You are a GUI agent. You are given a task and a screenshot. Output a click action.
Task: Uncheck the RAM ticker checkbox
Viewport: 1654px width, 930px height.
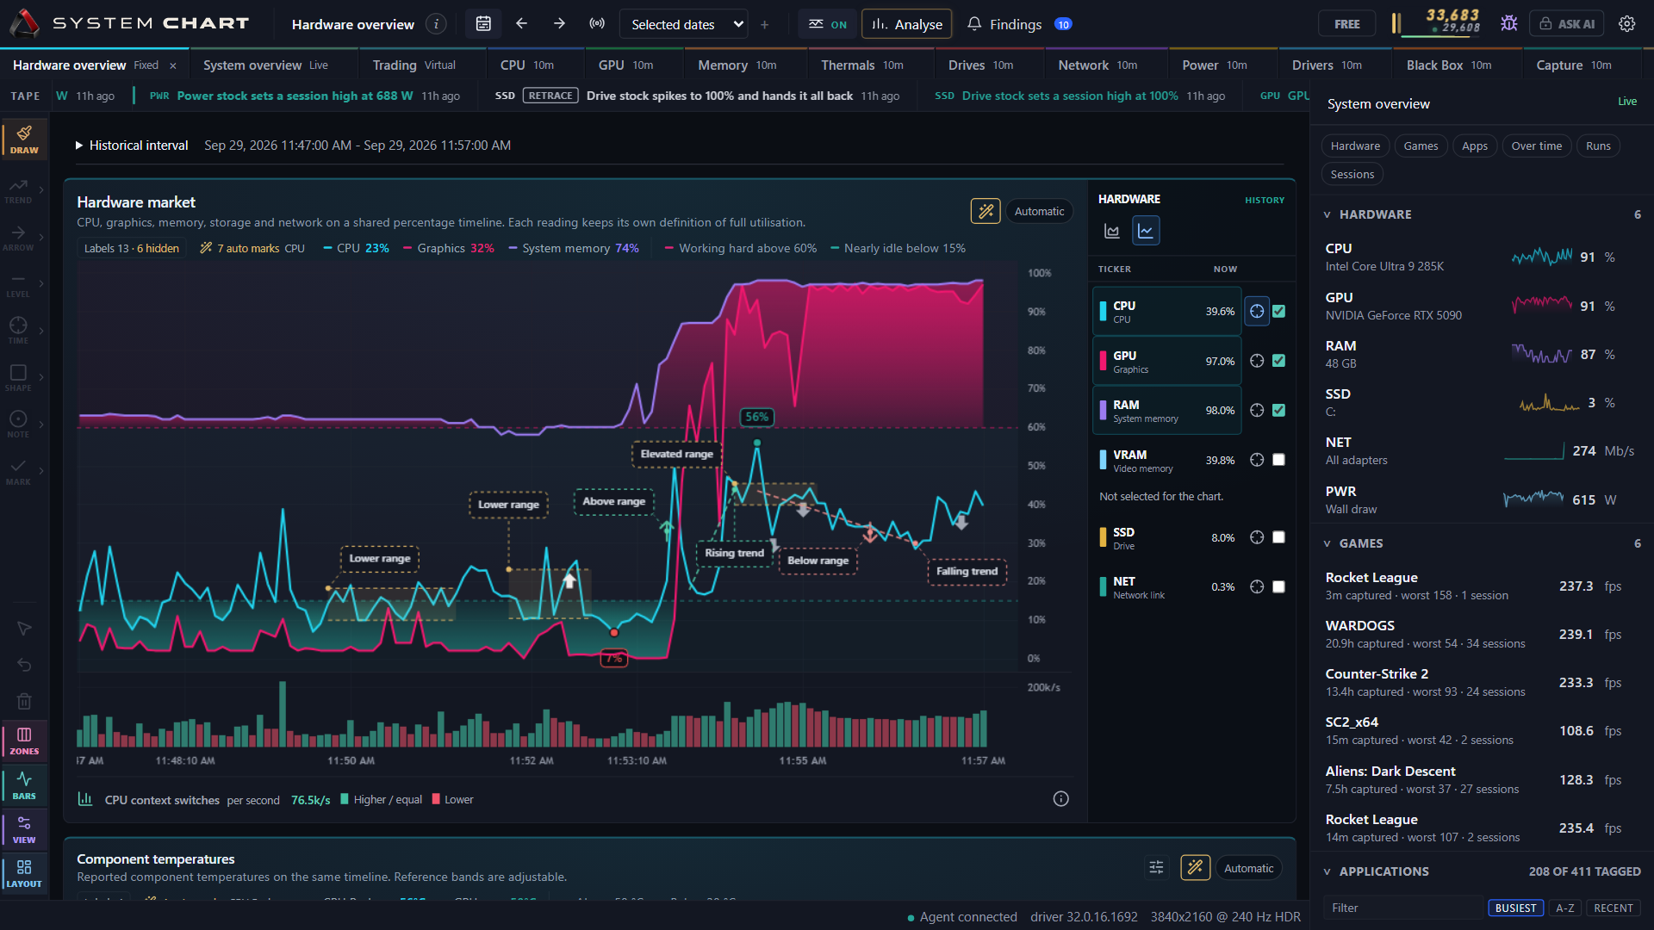[x=1278, y=411]
